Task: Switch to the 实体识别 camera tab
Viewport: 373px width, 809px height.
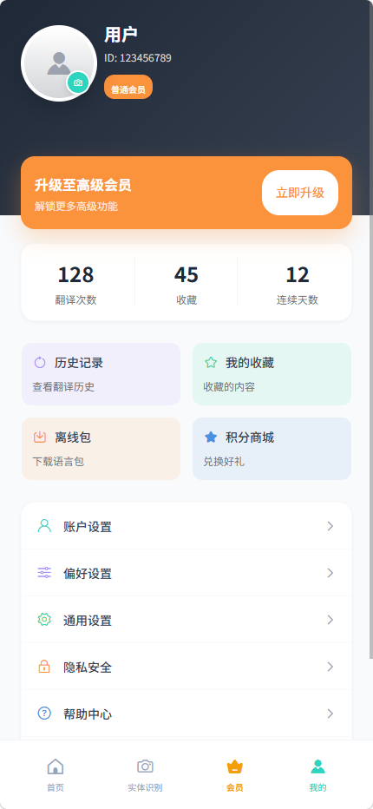Action: [145, 775]
